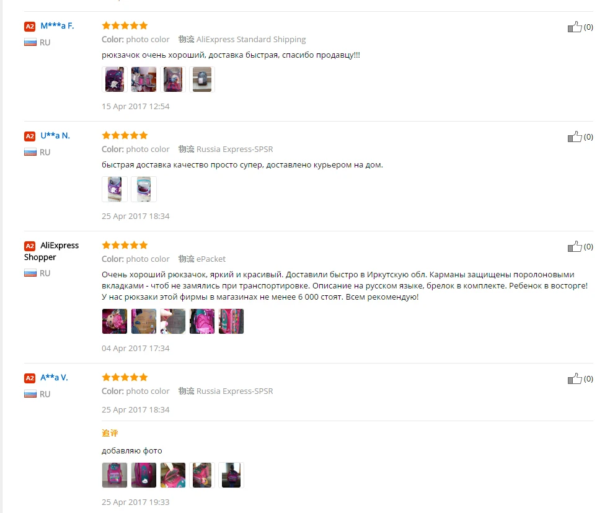610x513 pixels.
Task: Click A2 badge beside AliExpress Shopper
Action: point(30,246)
